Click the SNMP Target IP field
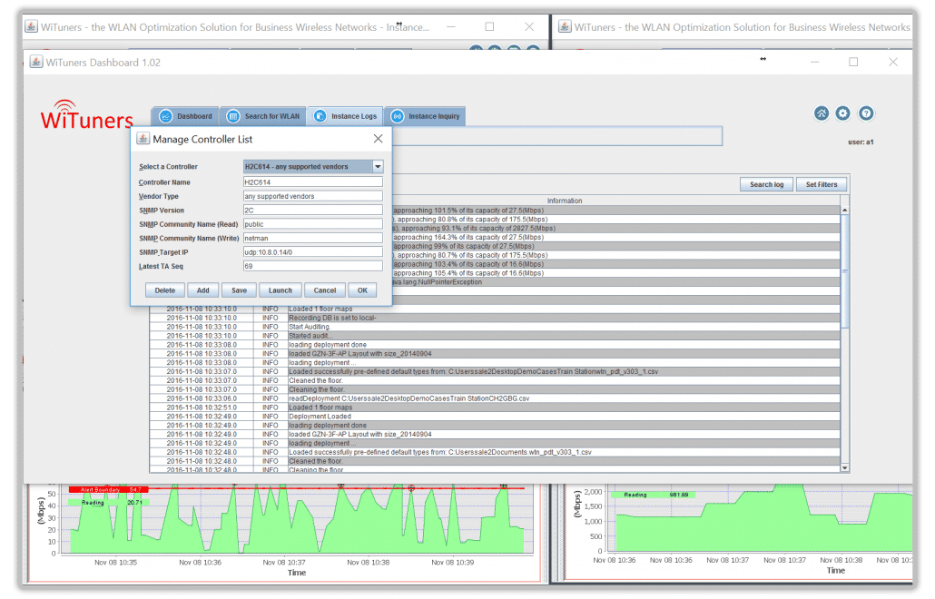 313,252
